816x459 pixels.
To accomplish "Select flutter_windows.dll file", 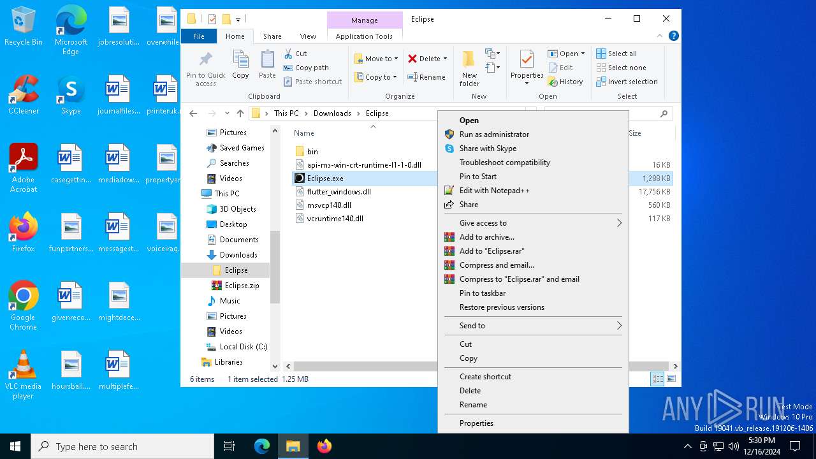I will [339, 192].
